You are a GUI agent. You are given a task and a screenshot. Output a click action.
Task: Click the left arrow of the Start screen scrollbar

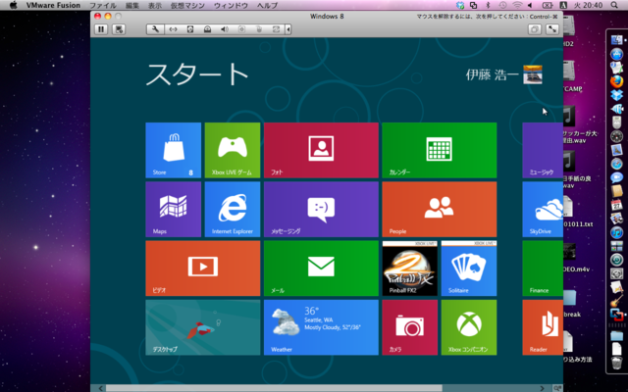[x=100, y=388]
